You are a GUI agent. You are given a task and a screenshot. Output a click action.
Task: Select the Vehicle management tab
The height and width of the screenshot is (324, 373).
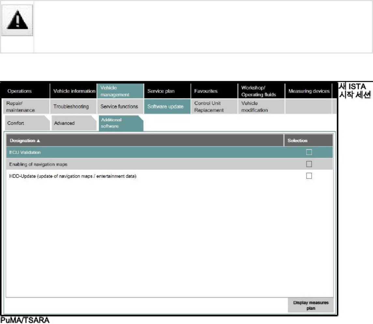click(x=120, y=91)
